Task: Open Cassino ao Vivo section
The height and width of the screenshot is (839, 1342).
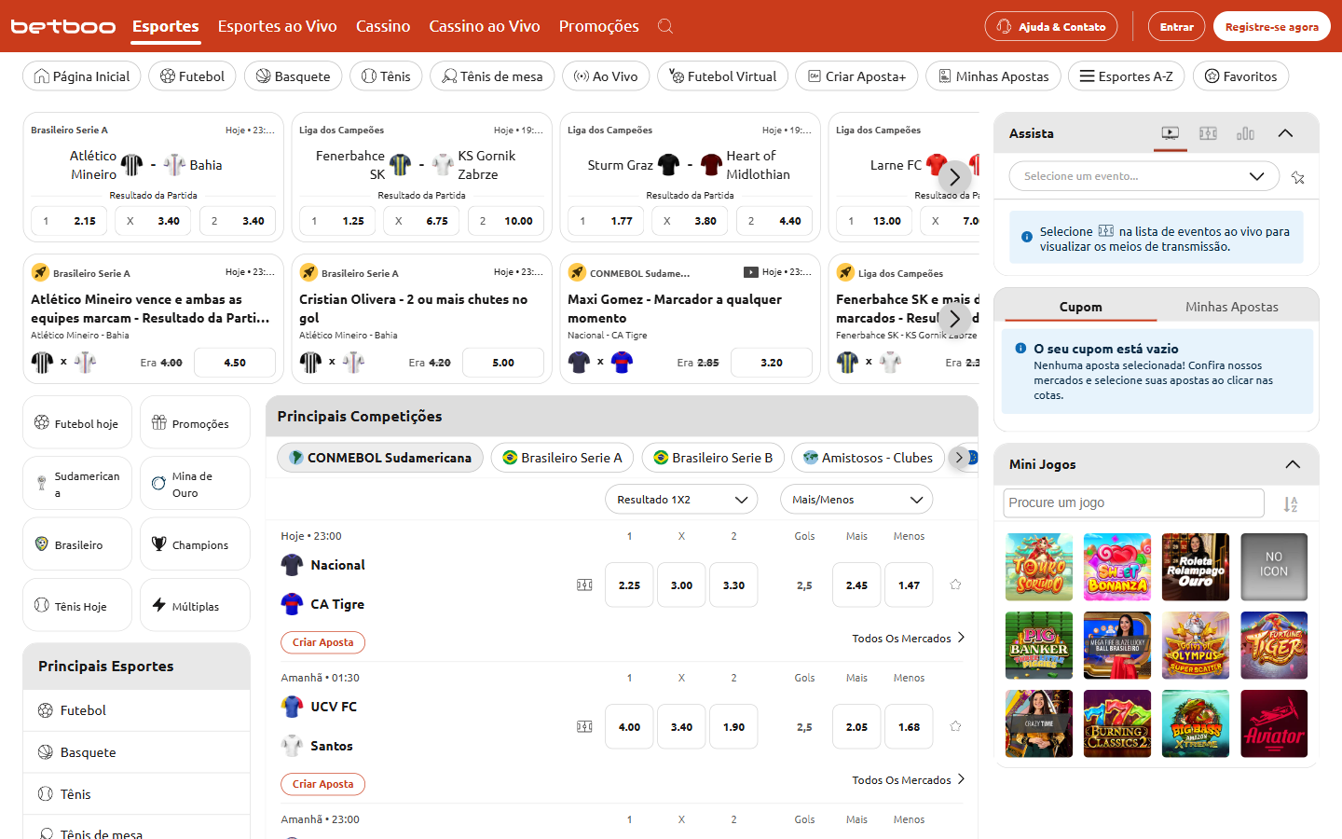Action: 485,26
